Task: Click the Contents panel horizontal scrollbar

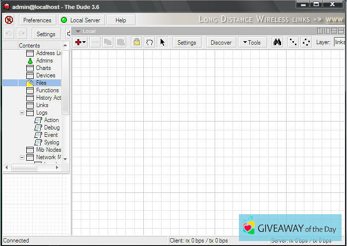Action: click(30, 168)
